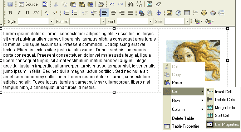Open the background color picker
This screenshot has width=241, height=132.
[209, 21]
